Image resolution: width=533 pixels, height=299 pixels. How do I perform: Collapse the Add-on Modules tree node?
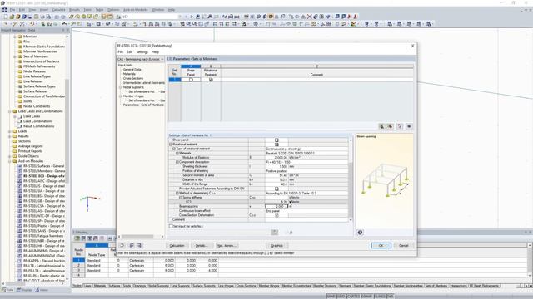(x=9, y=161)
